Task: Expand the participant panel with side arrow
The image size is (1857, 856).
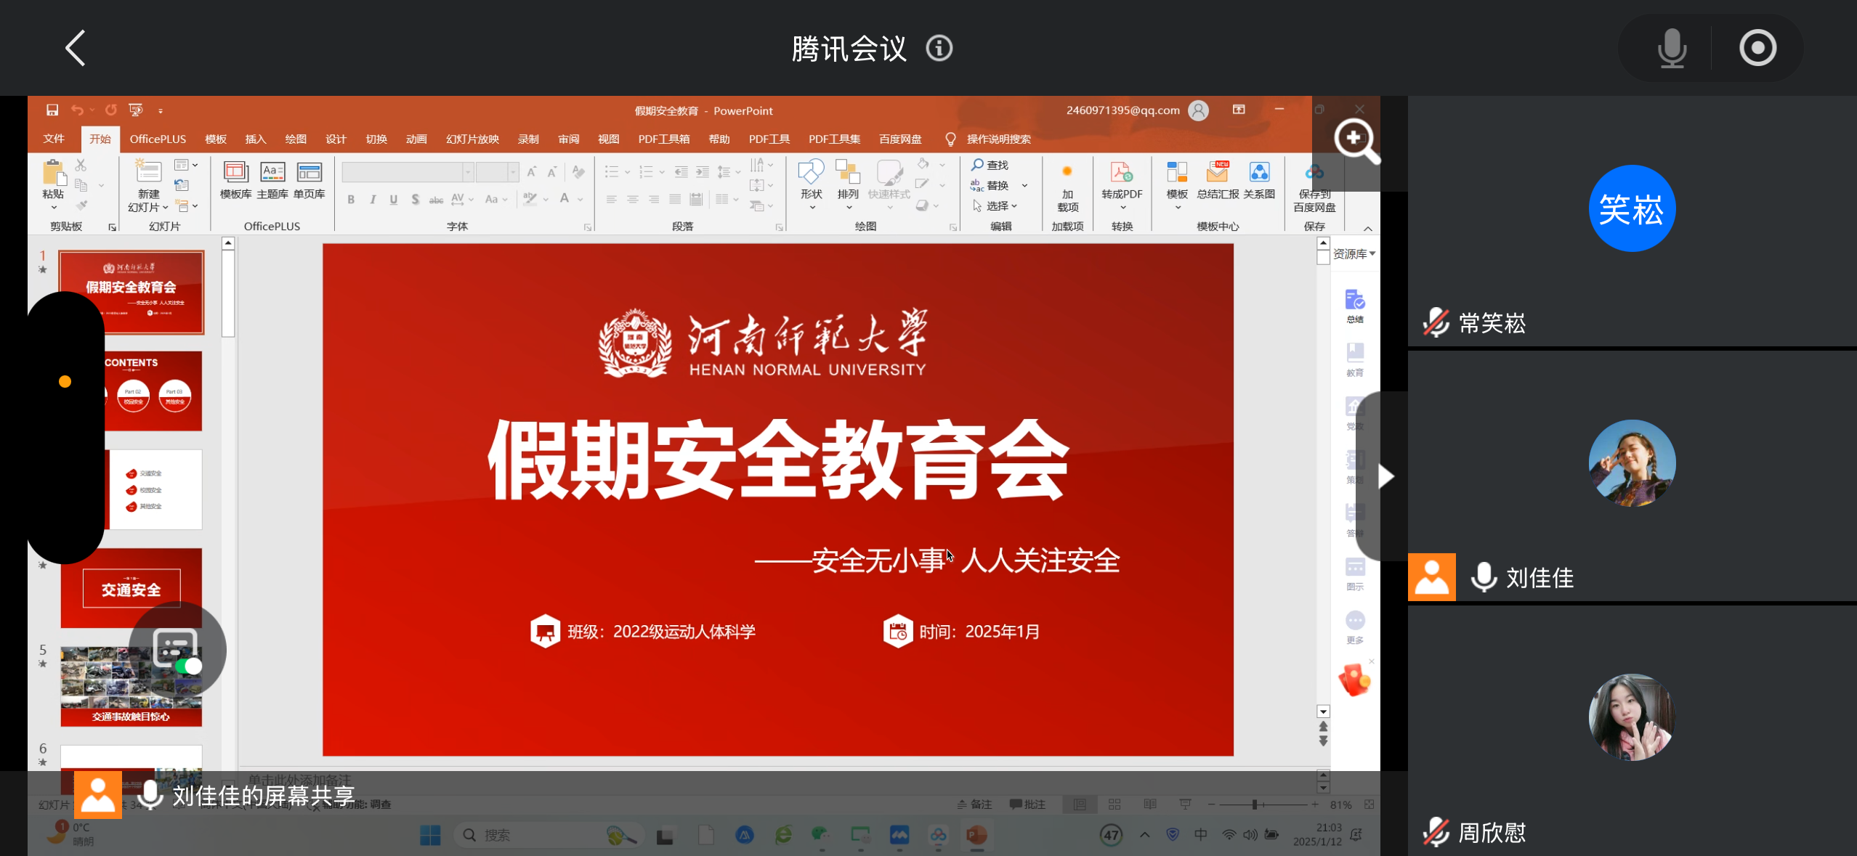Action: point(1385,477)
